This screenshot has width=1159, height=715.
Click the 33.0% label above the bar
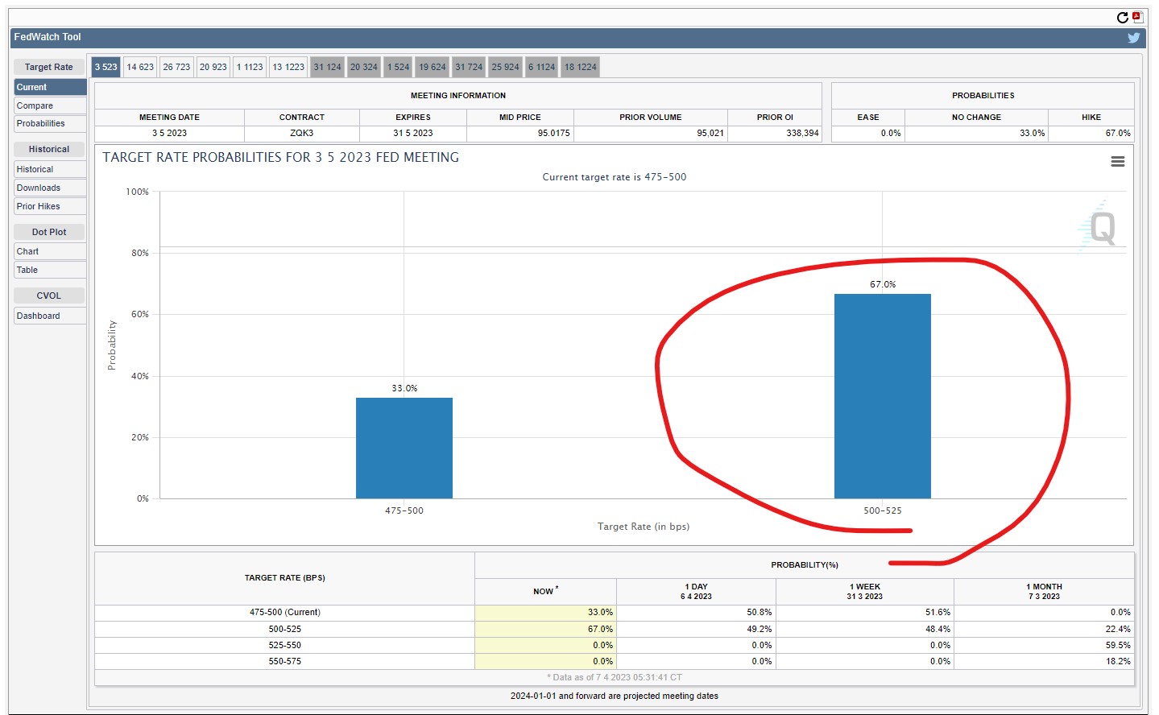pos(404,388)
